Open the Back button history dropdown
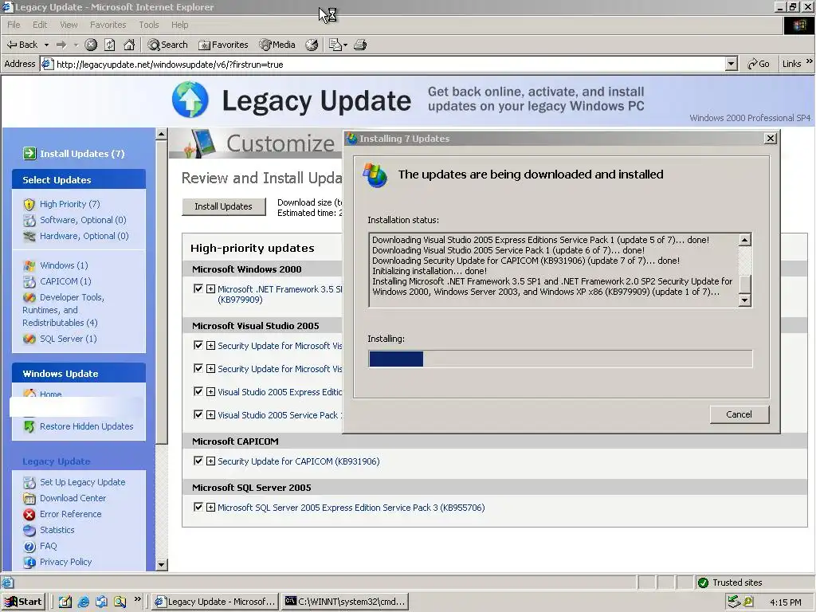The height and width of the screenshot is (612, 816). coord(46,45)
